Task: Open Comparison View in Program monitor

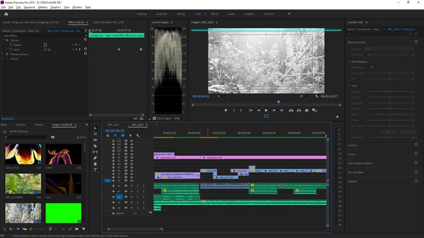Action: 315,110
